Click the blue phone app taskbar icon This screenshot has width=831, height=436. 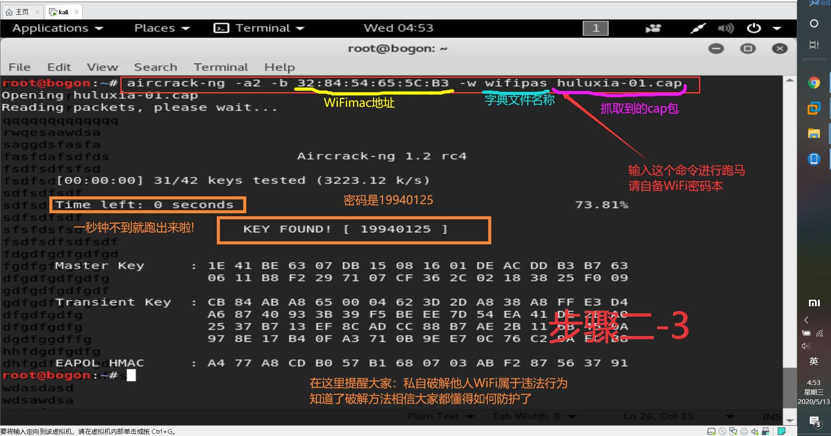[x=814, y=159]
